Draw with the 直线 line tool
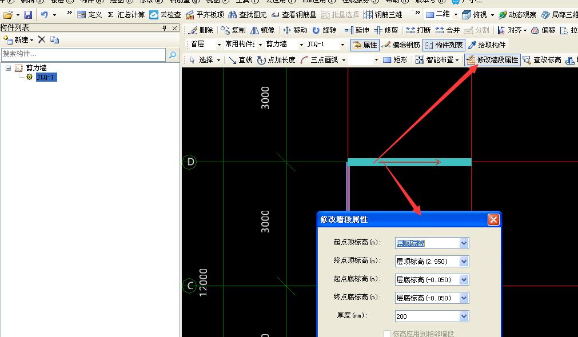This screenshot has height=337, width=578. pos(240,59)
